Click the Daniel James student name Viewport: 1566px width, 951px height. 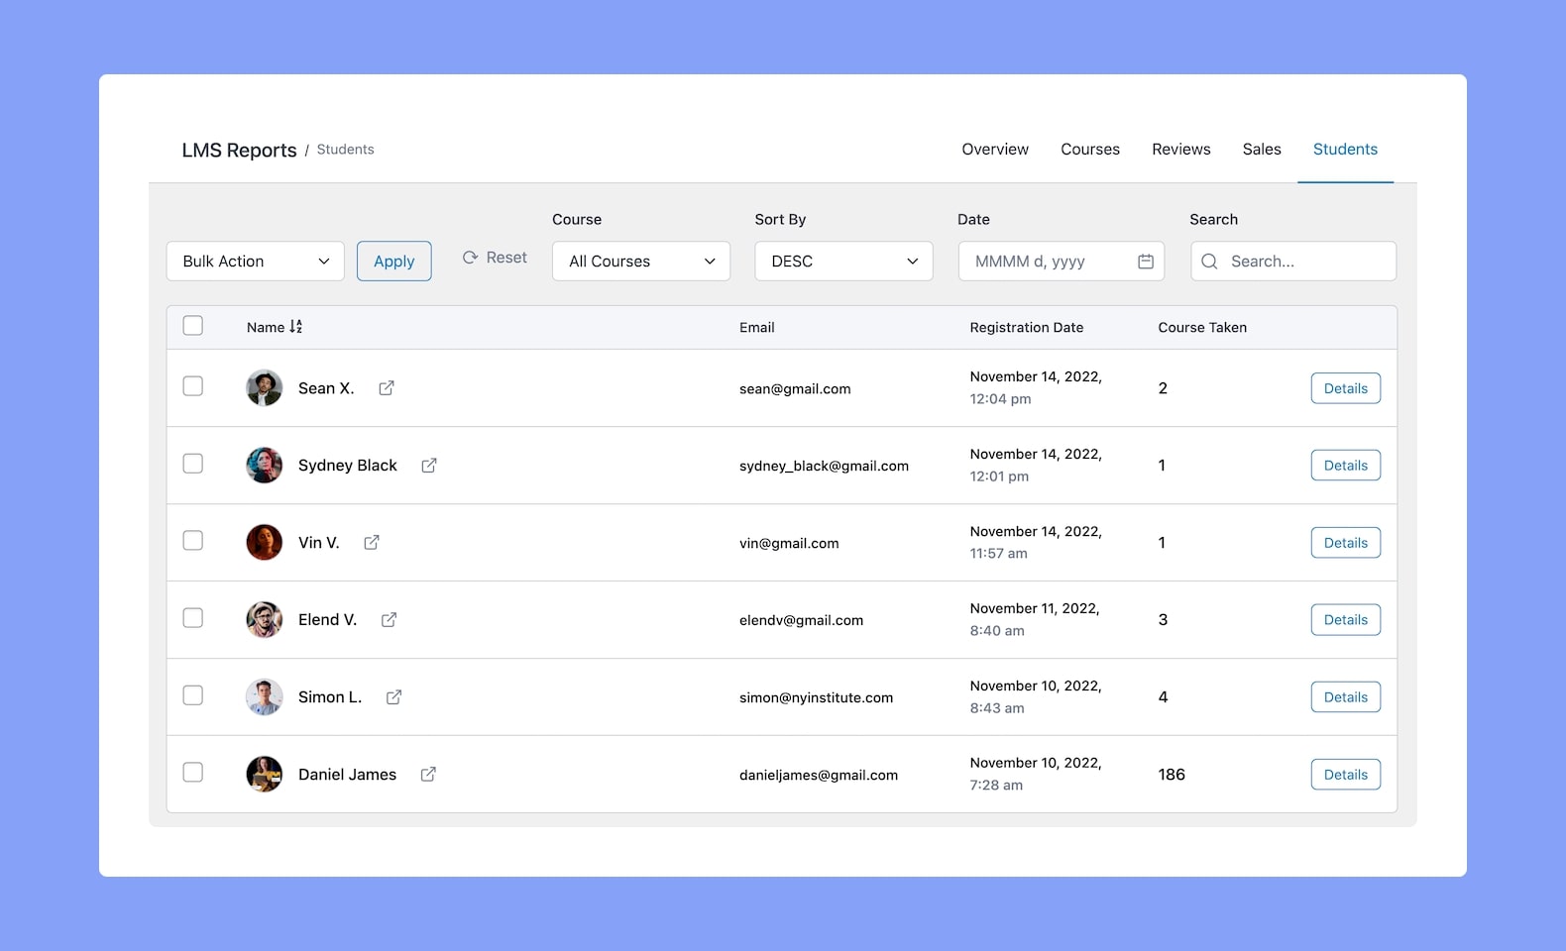point(347,775)
